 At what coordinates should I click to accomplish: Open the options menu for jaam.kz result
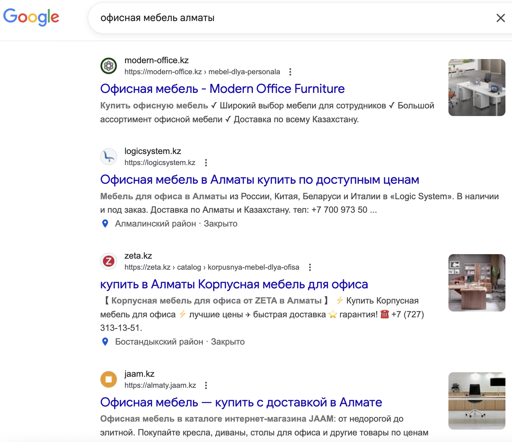coord(206,385)
